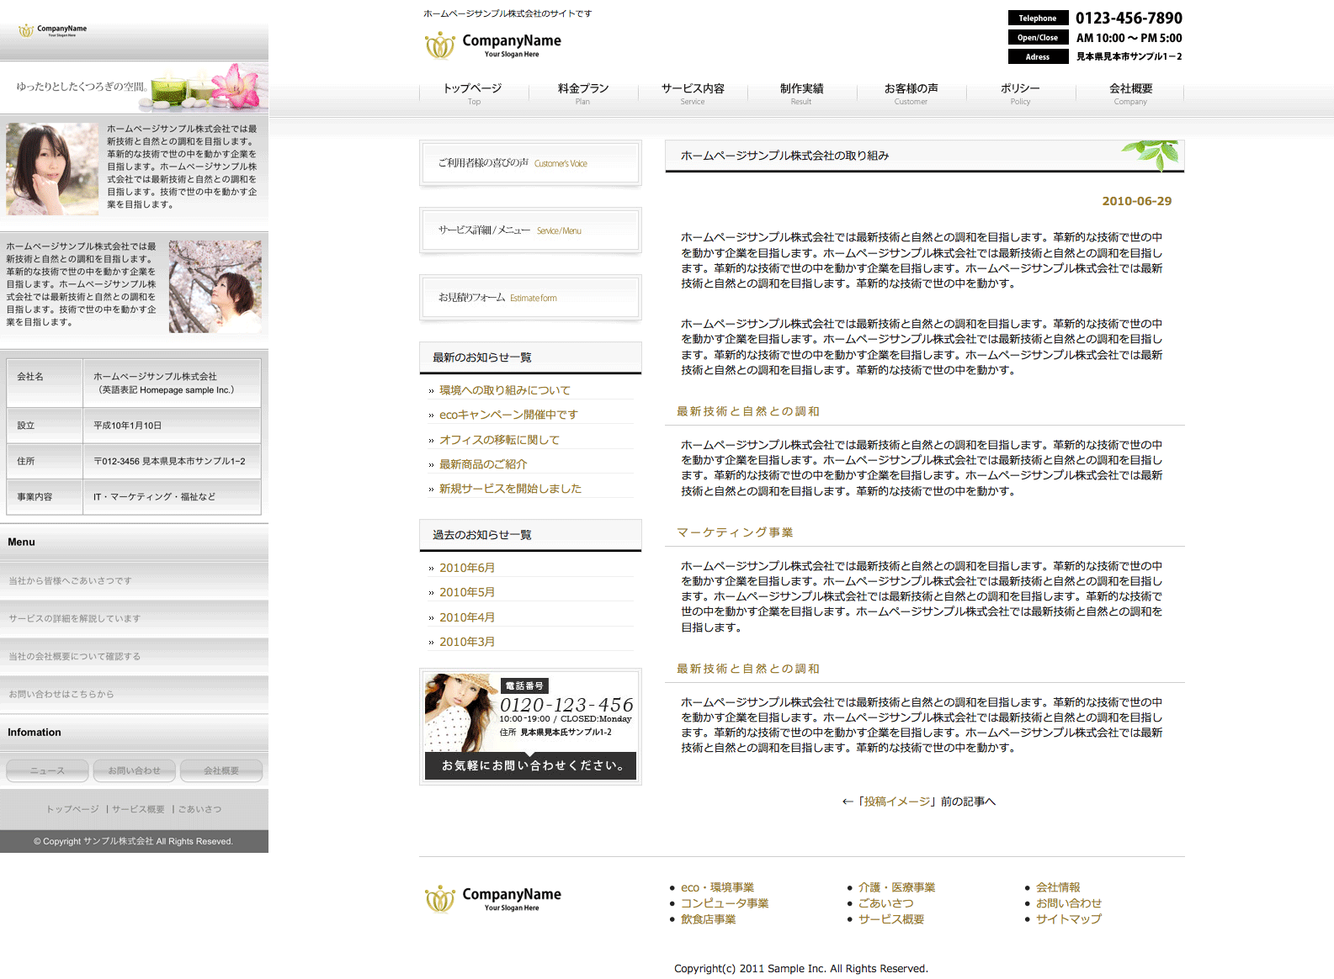This screenshot has width=1334, height=979.
Task: Open the 2010年6月 archive link
Action: pos(467,568)
